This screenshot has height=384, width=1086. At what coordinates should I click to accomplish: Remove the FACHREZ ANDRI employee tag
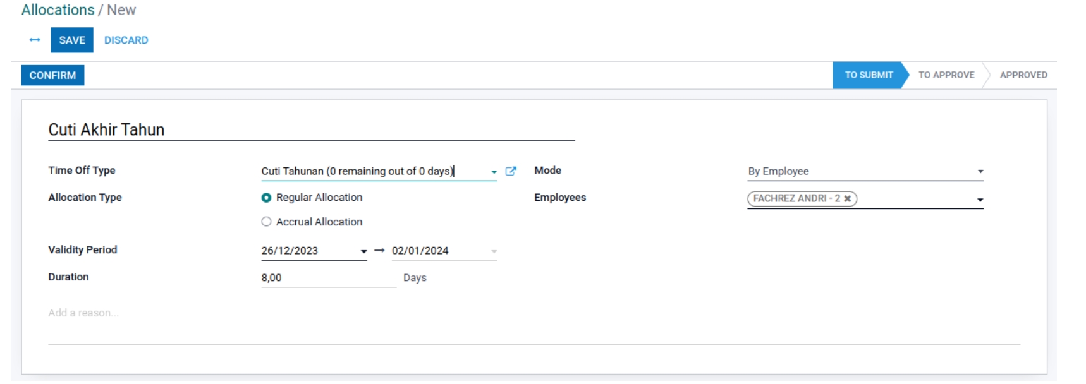click(x=848, y=199)
